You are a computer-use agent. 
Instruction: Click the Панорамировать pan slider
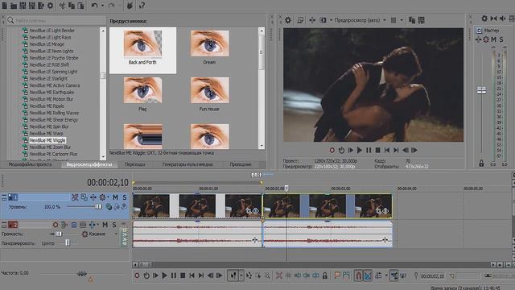click(x=67, y=243)
